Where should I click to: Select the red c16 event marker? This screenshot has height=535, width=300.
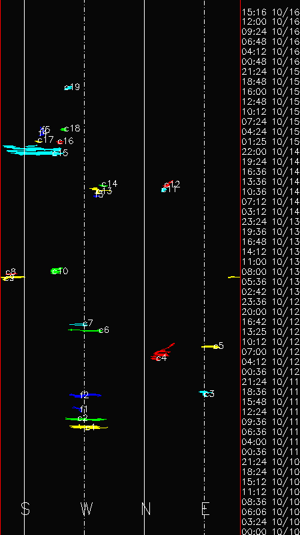pos(59,141)
